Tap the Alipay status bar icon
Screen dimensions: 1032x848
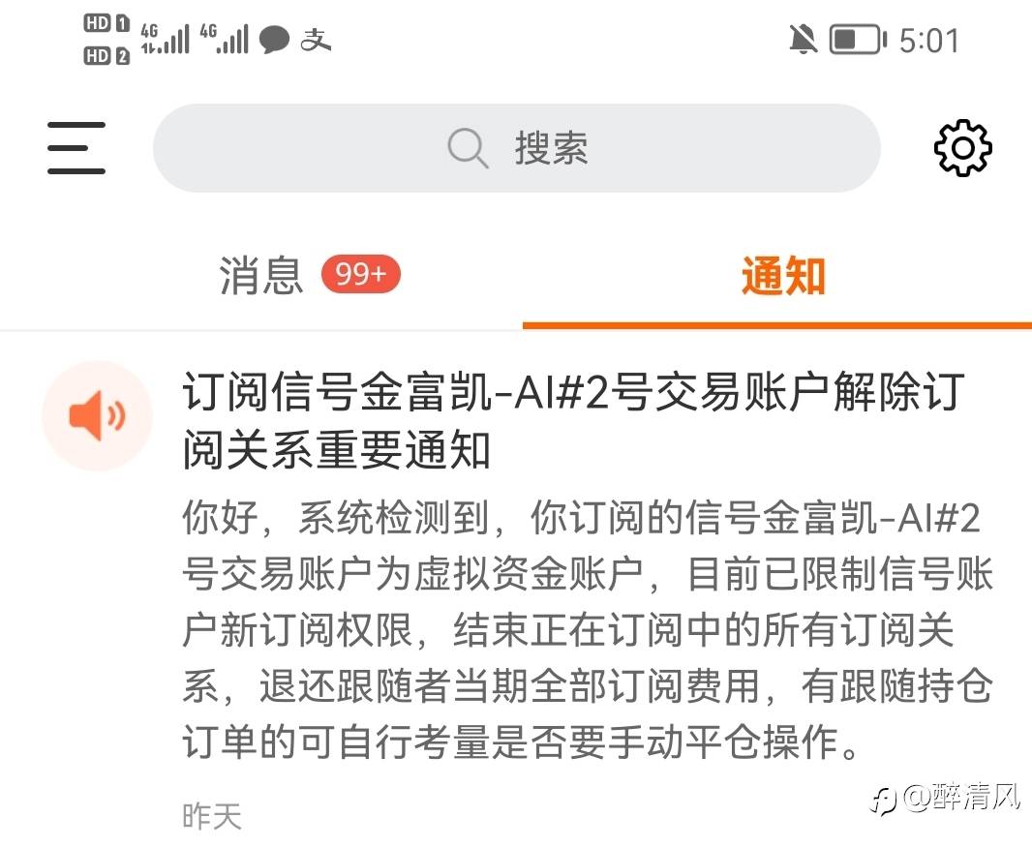(316, 40)
